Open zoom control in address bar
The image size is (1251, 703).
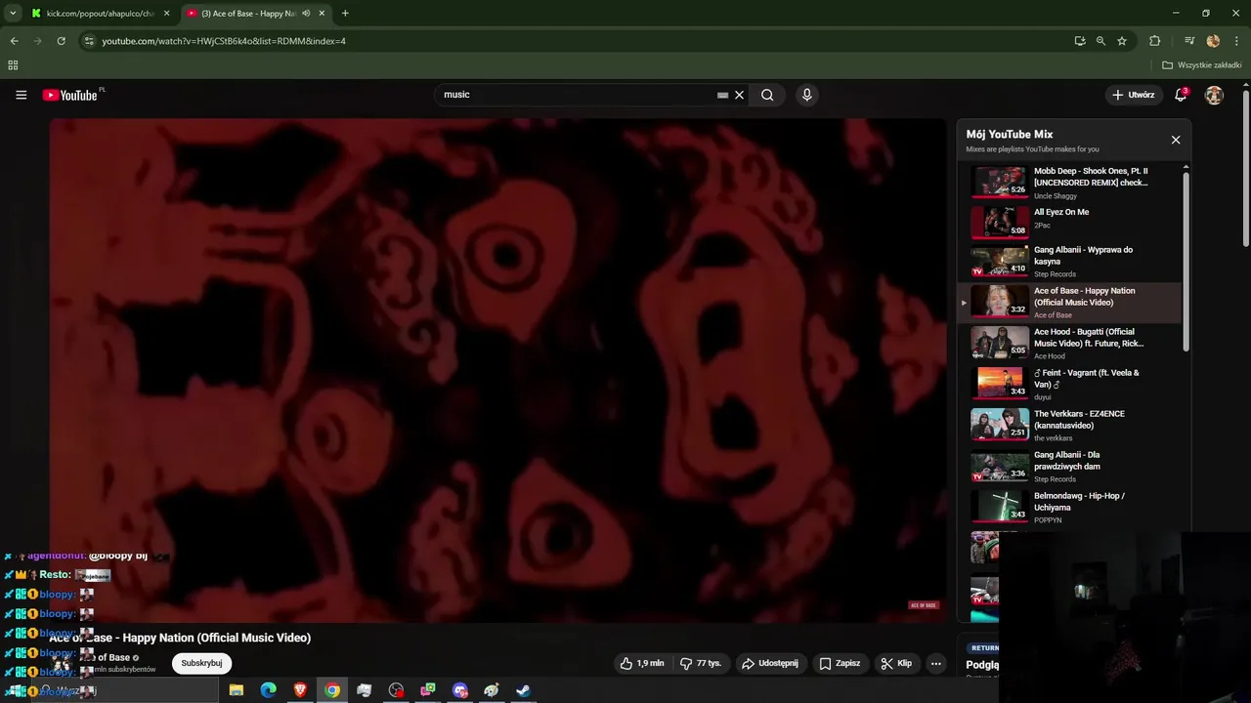(1100, 41)
